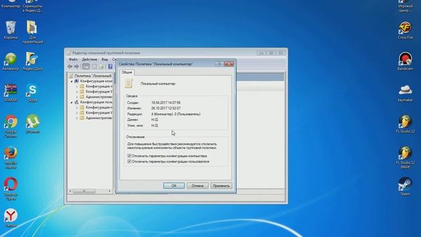Launch the Opera browser shortcut

tap(11, 189)
